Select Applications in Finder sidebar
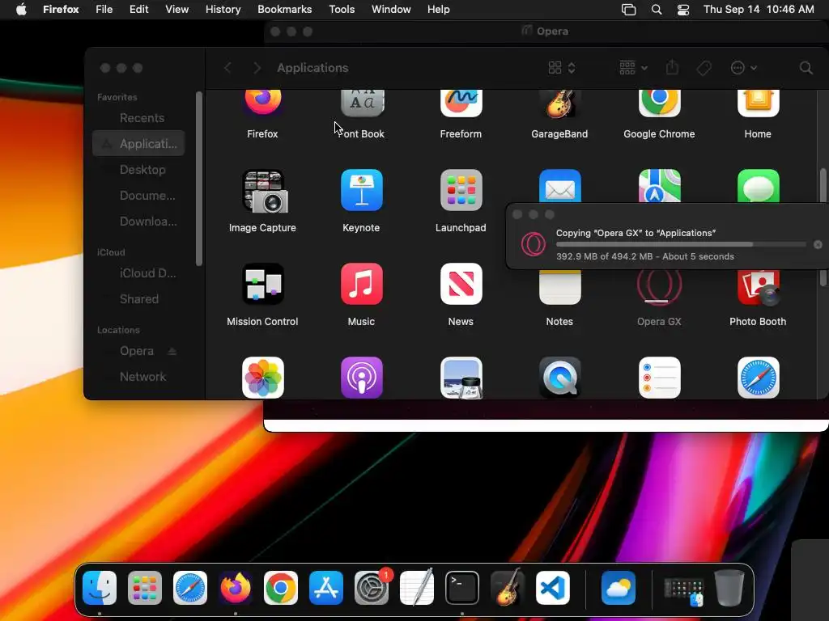This screenshot has width=829, height=621. click(138, 144)
